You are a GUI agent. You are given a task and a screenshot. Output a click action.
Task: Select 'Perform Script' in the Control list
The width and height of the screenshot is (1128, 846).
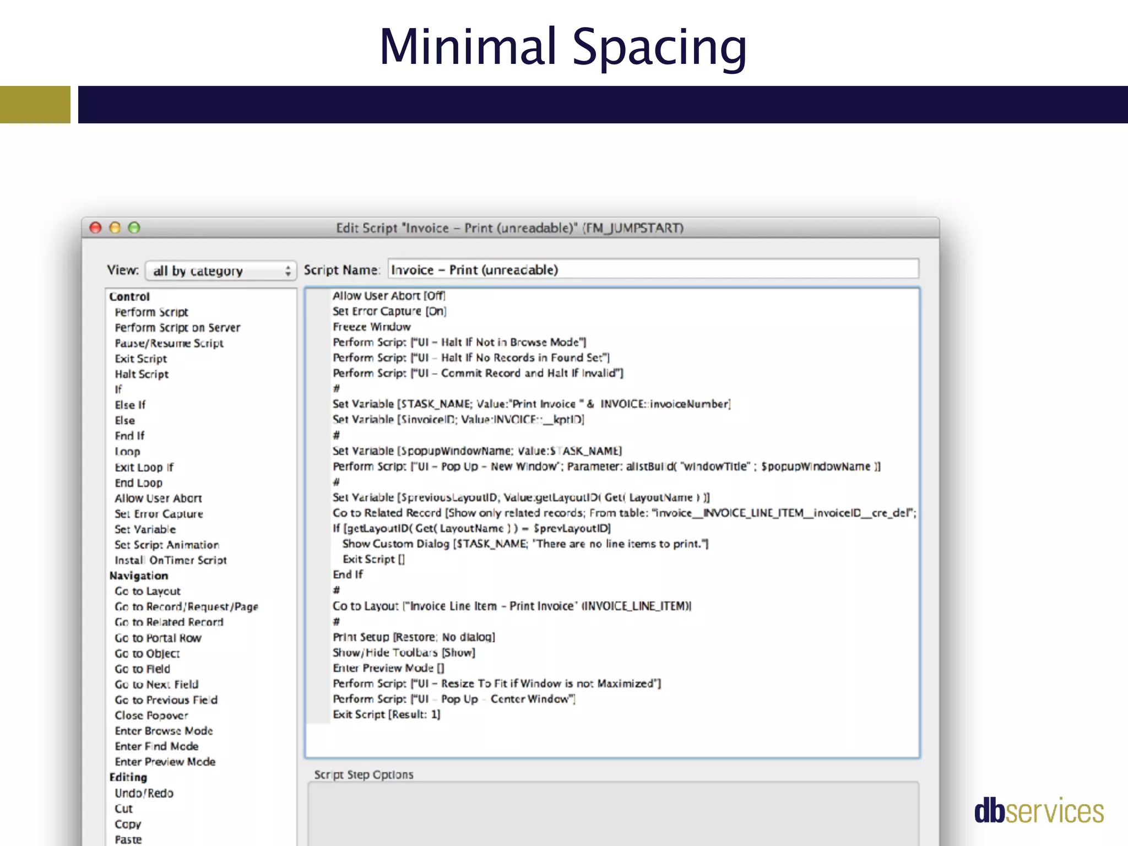pos(151,312)
